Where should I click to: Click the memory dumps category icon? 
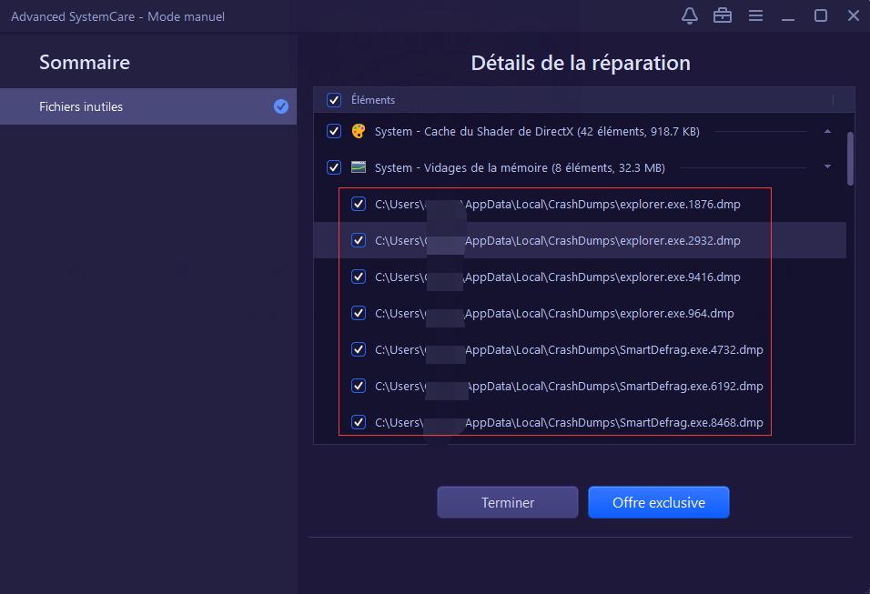coord(359,167)
